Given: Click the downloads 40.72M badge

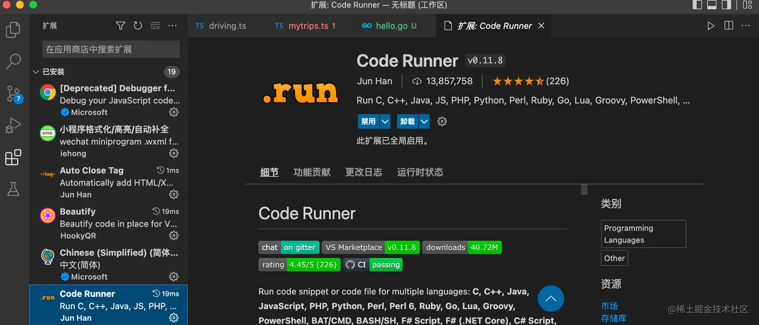Looking at the screenshot, I should (462, 247).
